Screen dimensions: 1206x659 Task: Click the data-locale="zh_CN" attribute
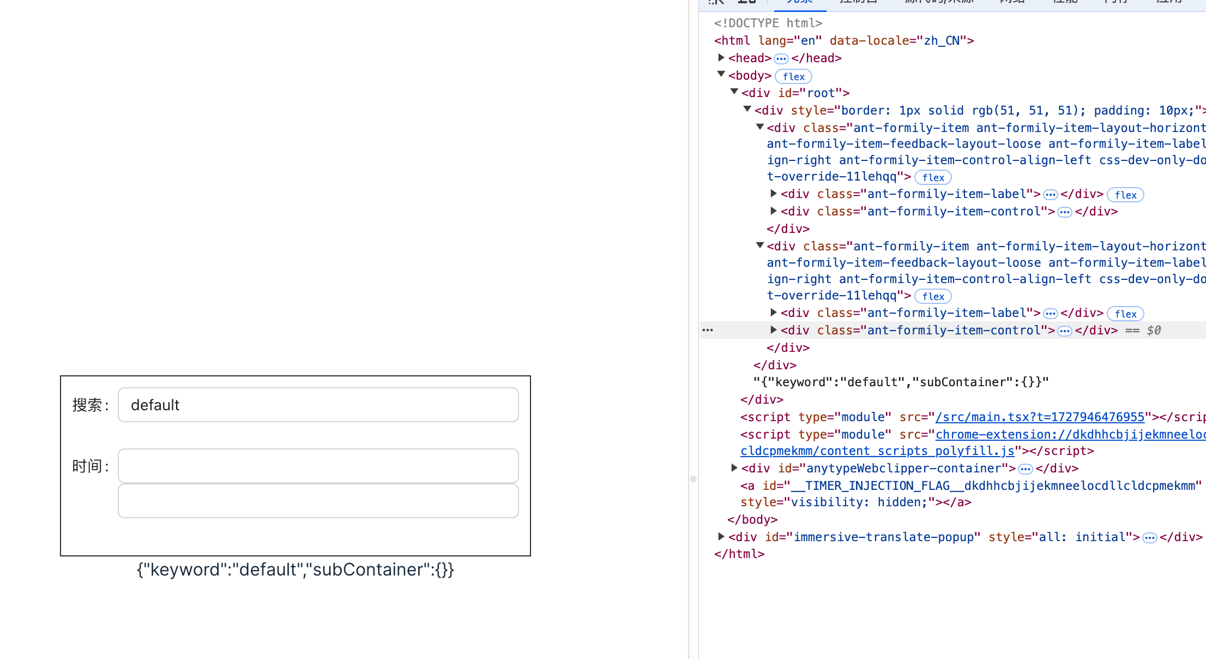click(898, 40)
